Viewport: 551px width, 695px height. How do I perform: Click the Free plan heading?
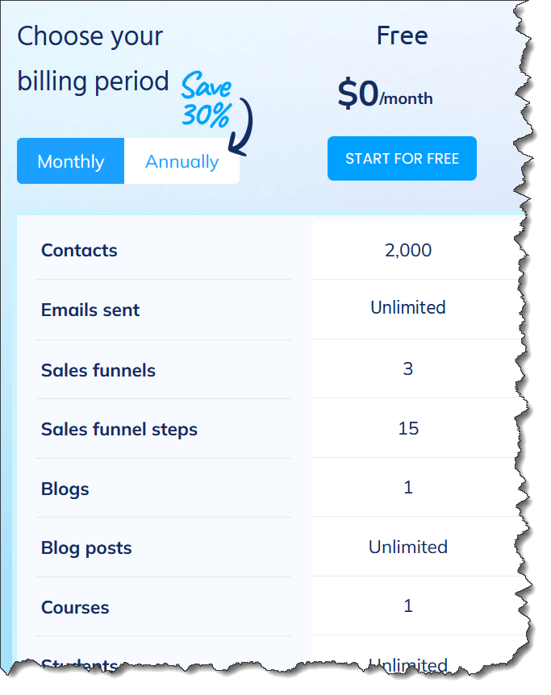[x=402, y=35]
